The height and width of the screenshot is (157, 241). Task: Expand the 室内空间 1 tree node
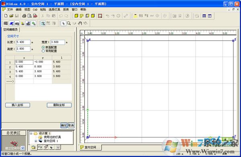[x=36, y=141]
